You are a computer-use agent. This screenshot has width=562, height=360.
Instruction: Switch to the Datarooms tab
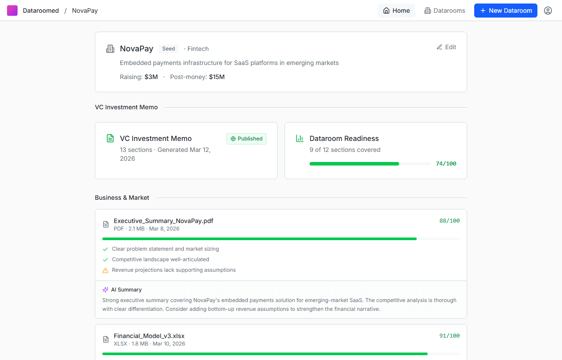coord(444,10)
